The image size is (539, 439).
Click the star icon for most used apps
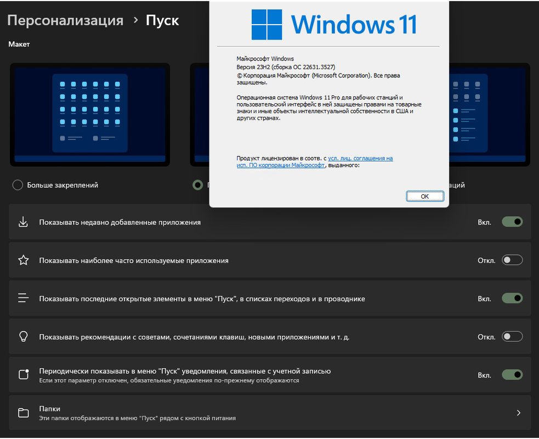[x=24, y=260]
